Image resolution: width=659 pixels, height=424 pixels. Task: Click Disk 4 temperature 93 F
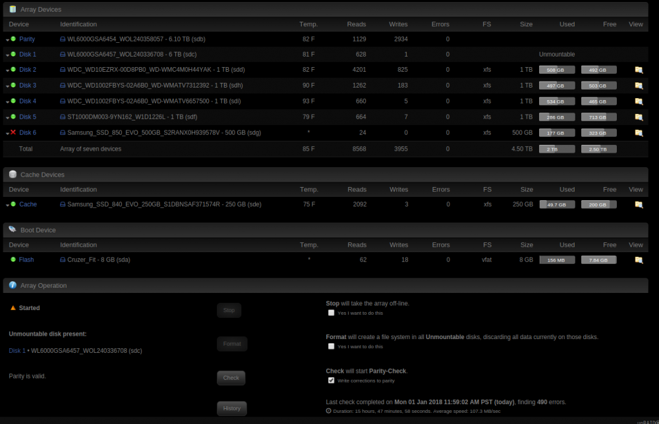(x=308, y=101)
